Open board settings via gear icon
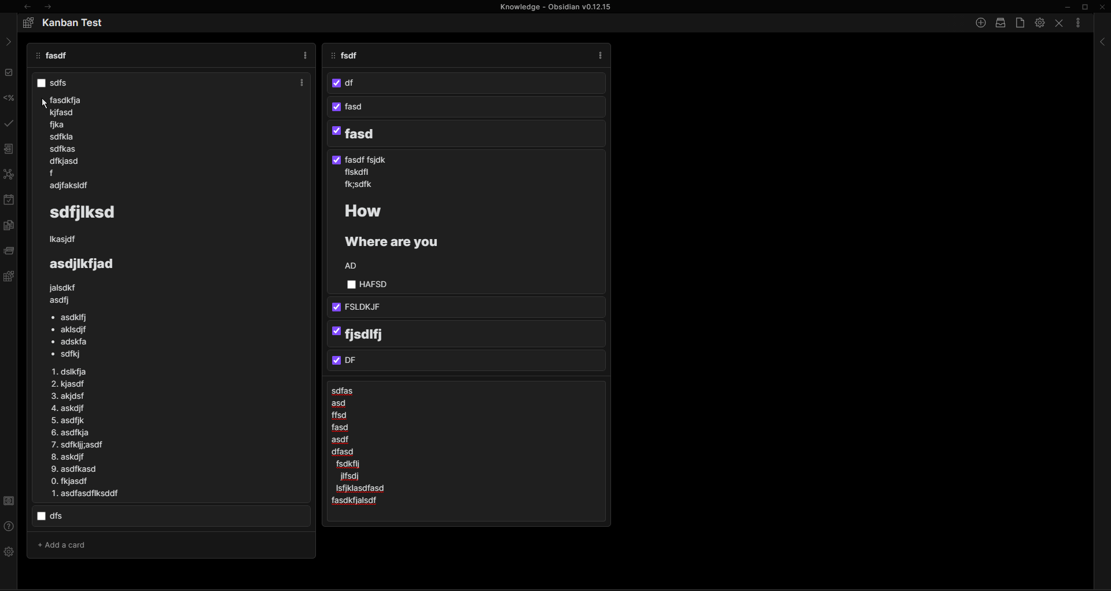 coord(1039,23)
